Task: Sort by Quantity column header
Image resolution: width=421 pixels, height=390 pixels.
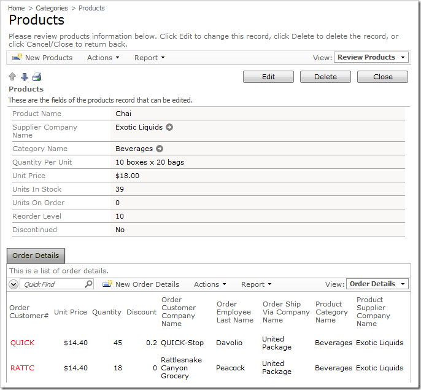Action: tap(107, 312)
